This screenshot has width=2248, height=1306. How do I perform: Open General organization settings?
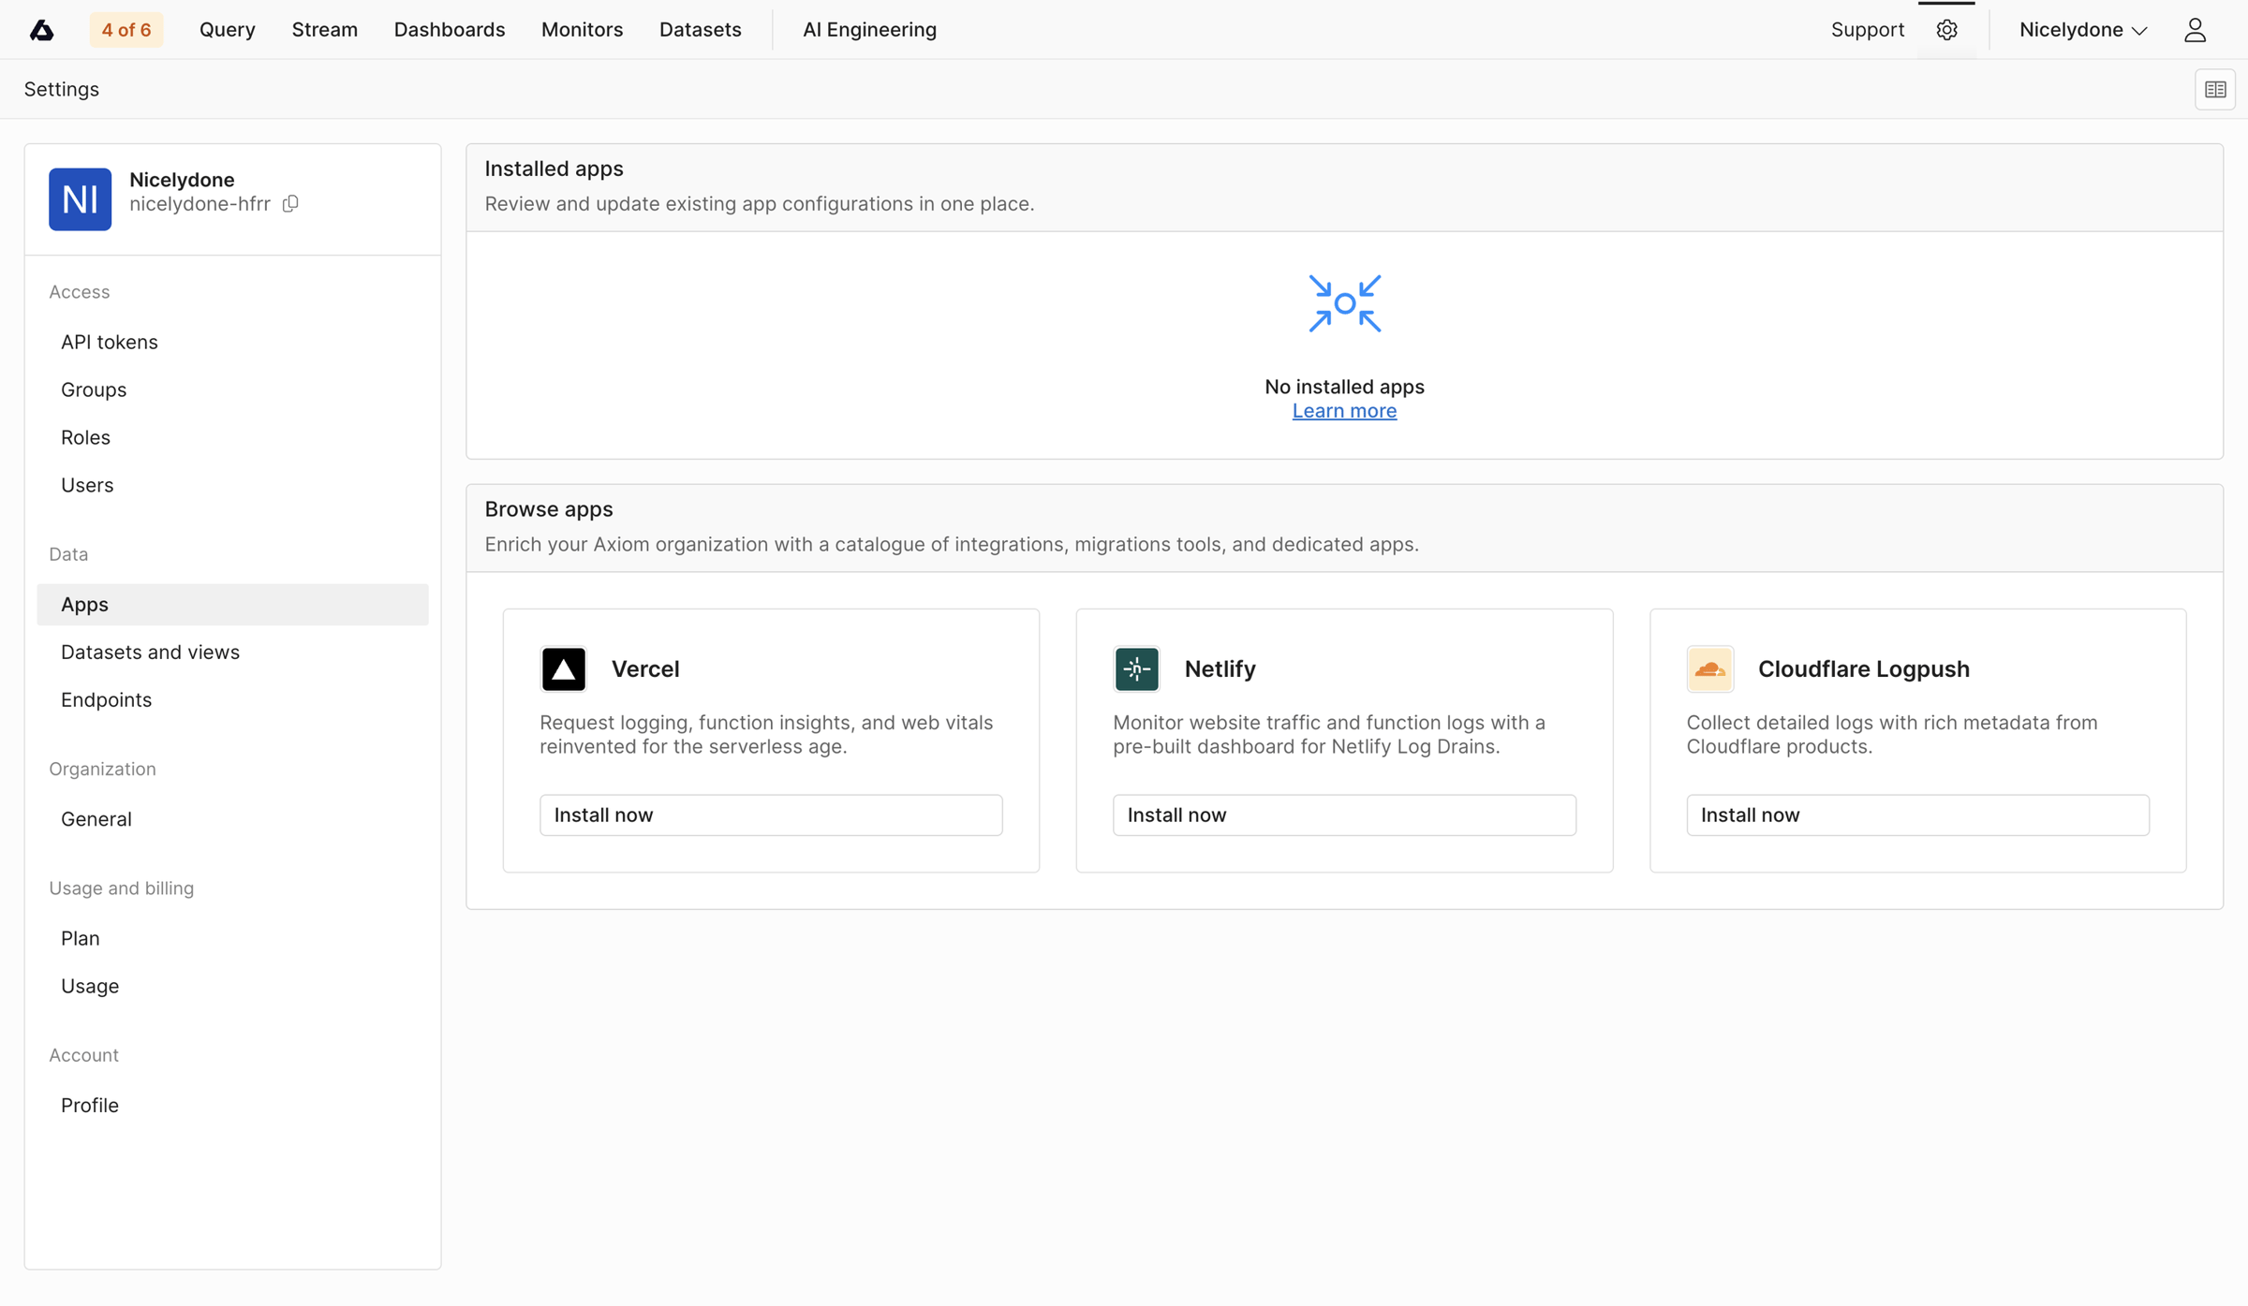[232, 819]
